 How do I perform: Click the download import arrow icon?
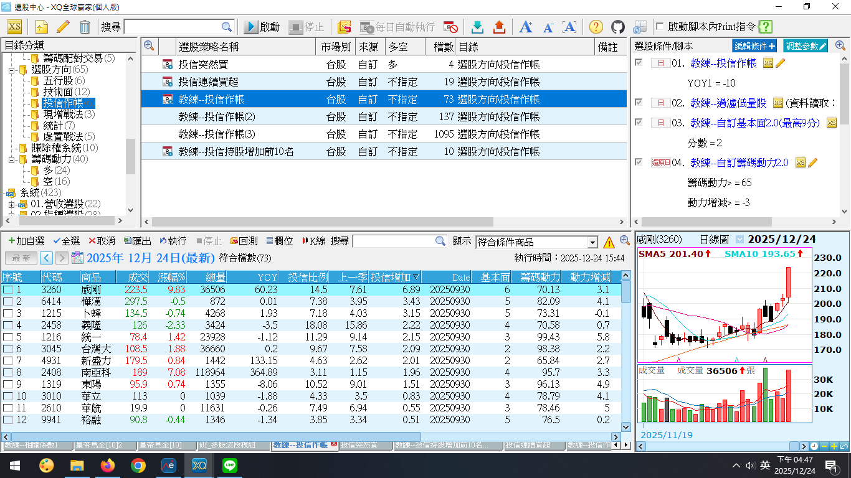tap(477, 27)
